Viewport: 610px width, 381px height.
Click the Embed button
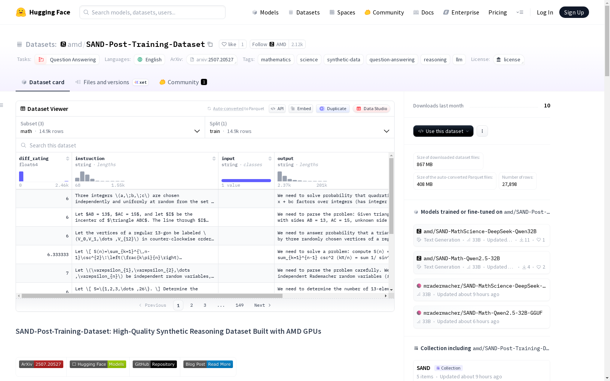click(x=301, y=109)
